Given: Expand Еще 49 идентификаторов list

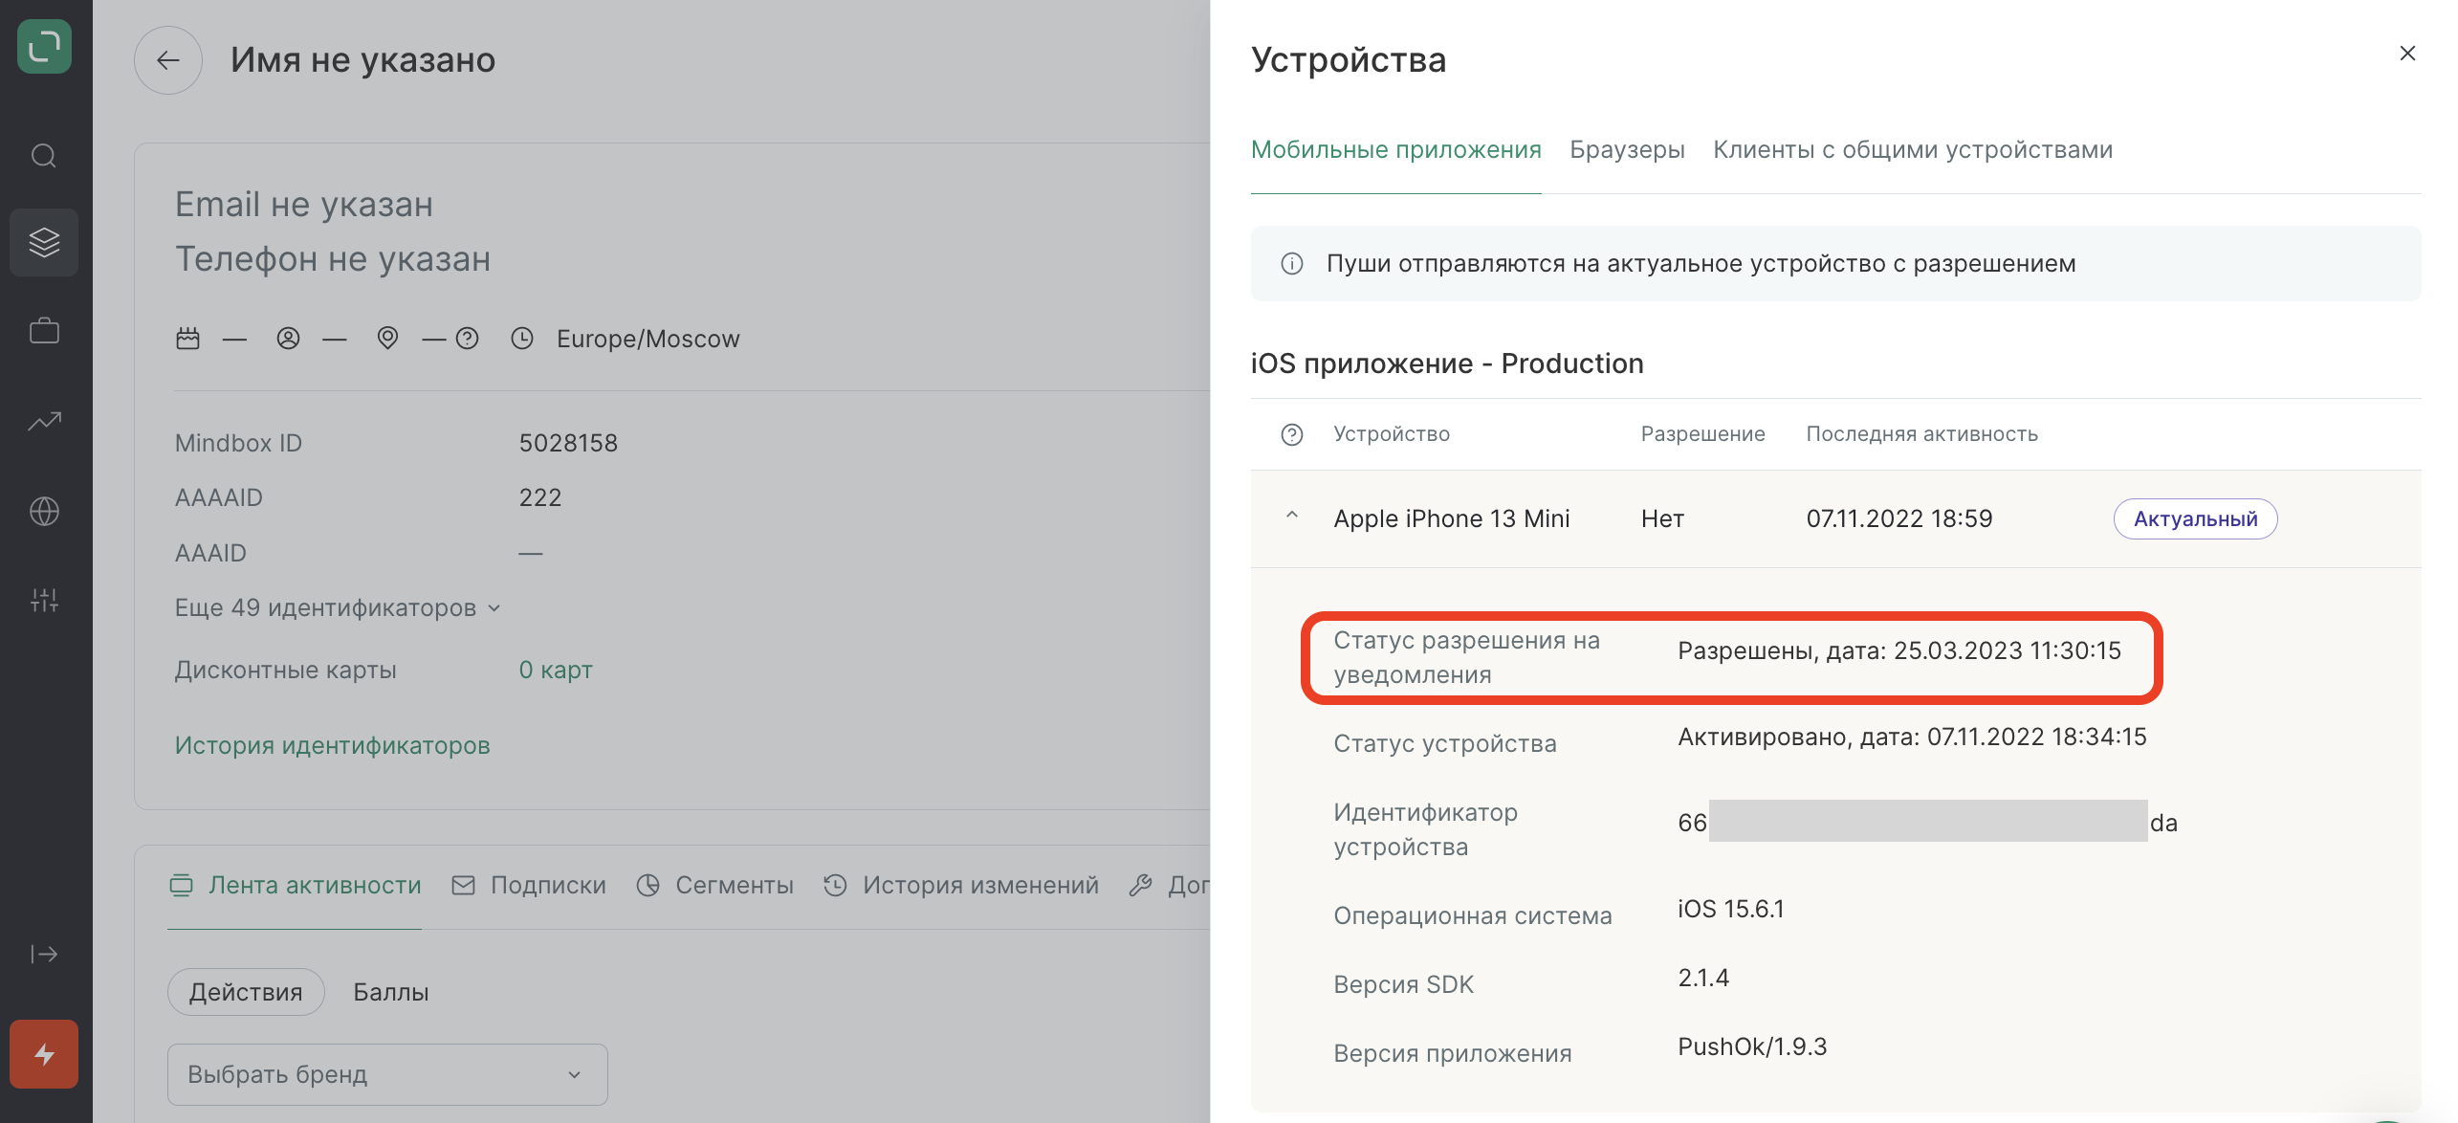Looking at the screenshot, I should pyautogui.click(x=338, y=608).
